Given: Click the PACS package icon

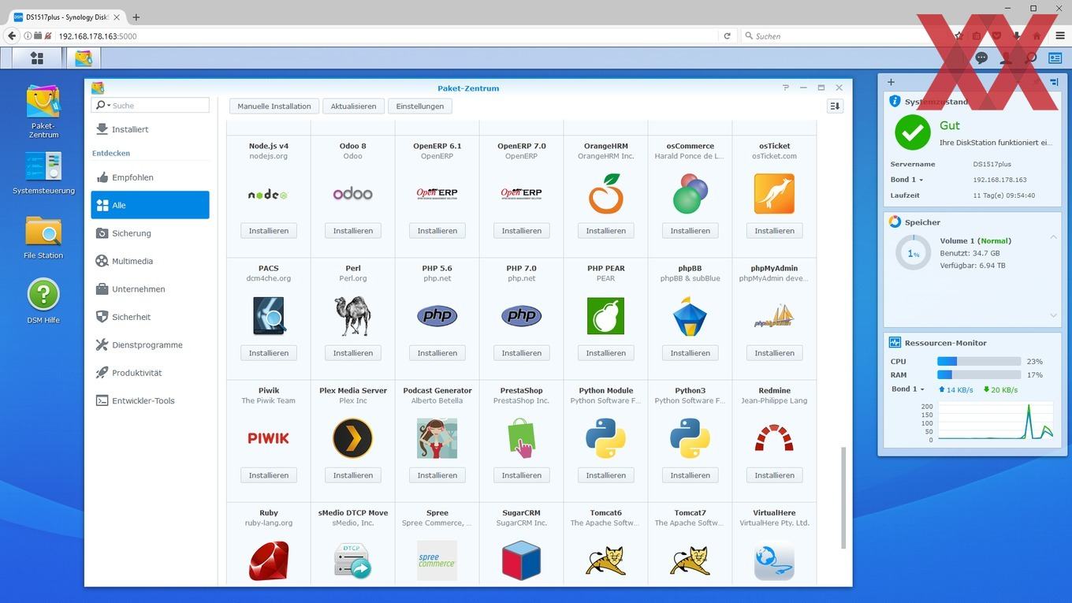Looking at the screenshot, I should [x=269, y=316].
